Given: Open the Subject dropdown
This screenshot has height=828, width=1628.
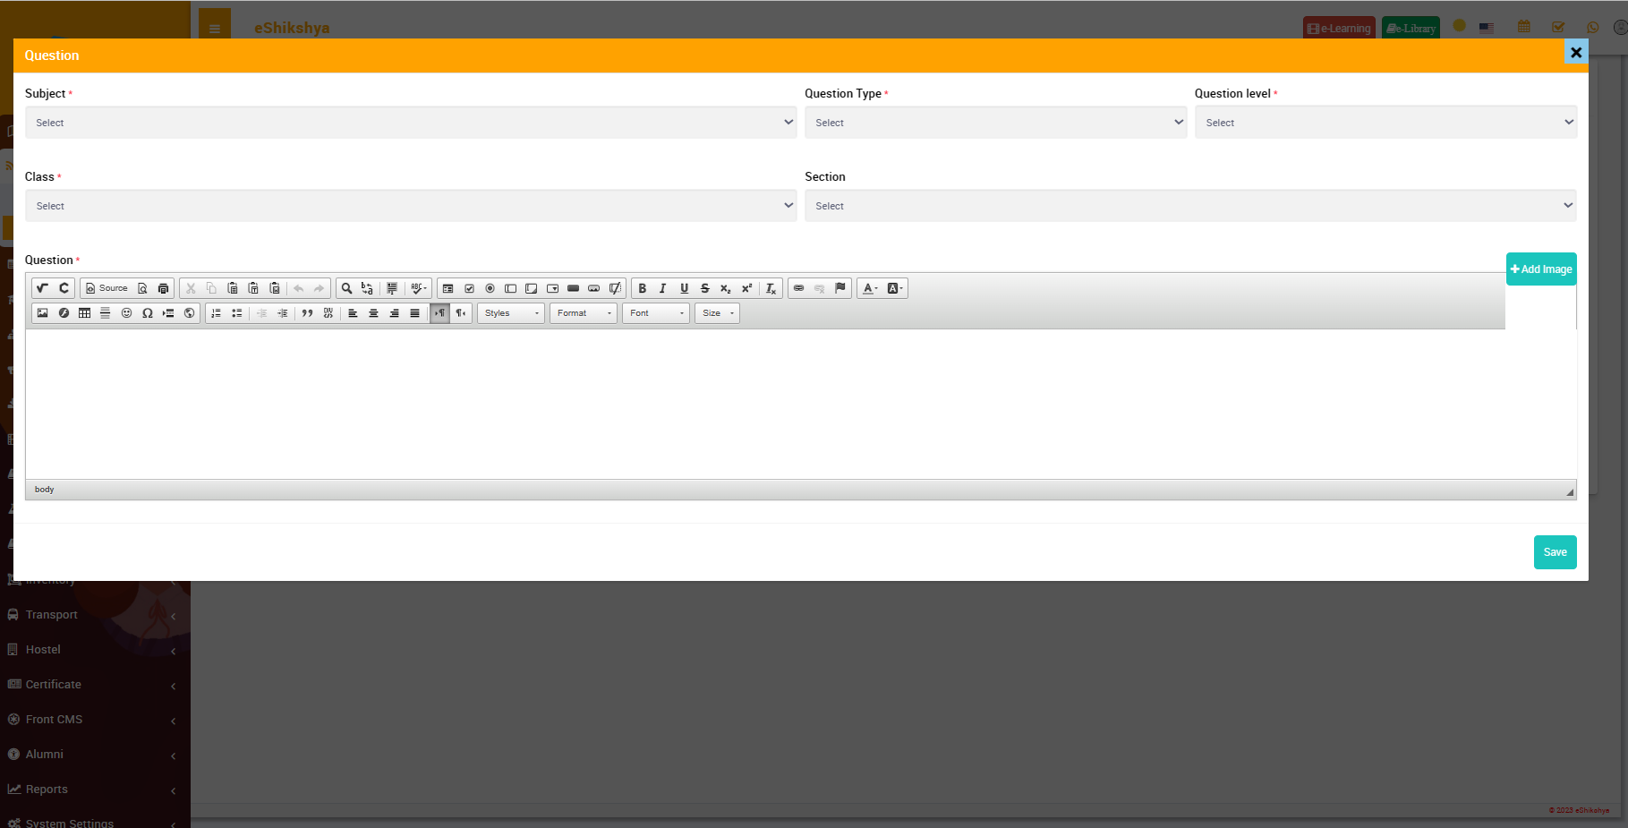Looking at the screenshot, I should [x=410, y=123].
